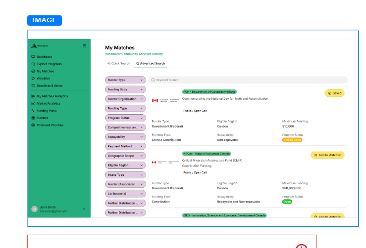The width and height of the screenshot is (366, 248).
Task: Open the Geographic Scope filter dropdown
Action: pos(125,156)
